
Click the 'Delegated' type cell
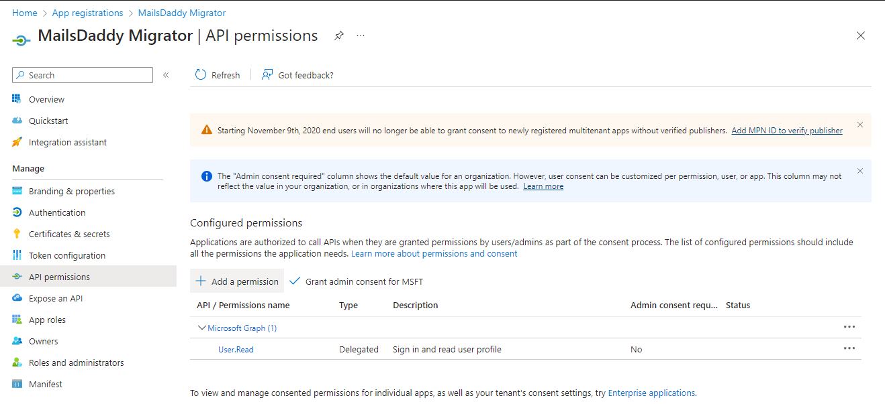pyautogui.click(x=359, y=349)
